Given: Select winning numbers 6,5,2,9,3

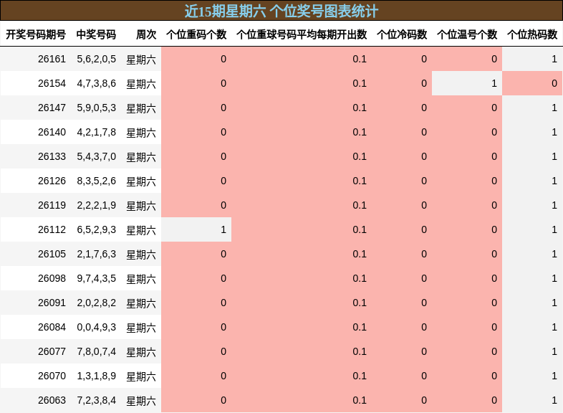Looking at the screenshot, I should click(96, 229).
